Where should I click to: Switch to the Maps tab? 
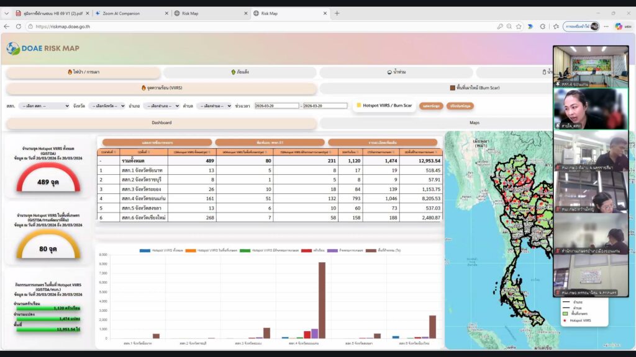pyautogui.click(x=474, y=123)
